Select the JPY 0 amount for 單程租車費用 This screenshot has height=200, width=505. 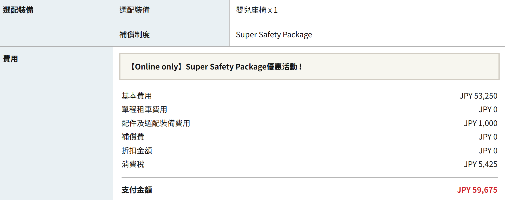pyautogui.click(x=488, y=110)
